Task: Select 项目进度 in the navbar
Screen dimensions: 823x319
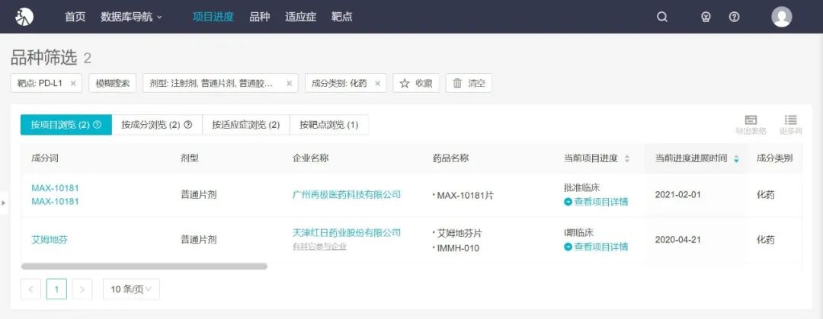Action: 213,17
